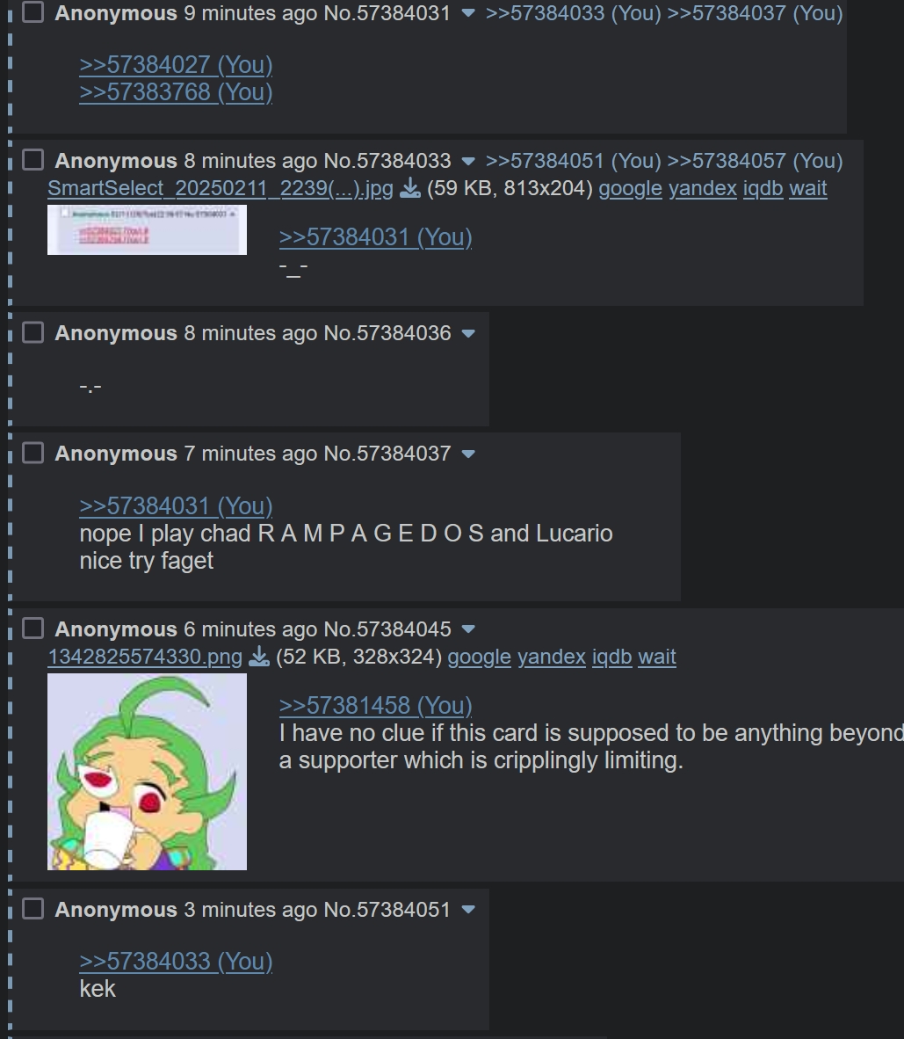Viewport: 904px width, 1039px height.
Task: Tick the checkbox for post No.57384031
Action: coord(33,12)
